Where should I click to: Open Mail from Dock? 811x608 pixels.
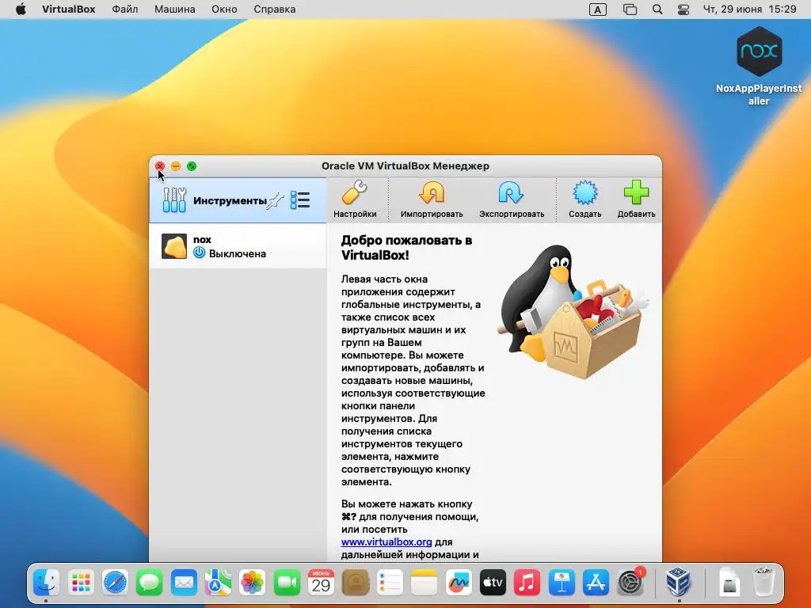coord(184,583)
